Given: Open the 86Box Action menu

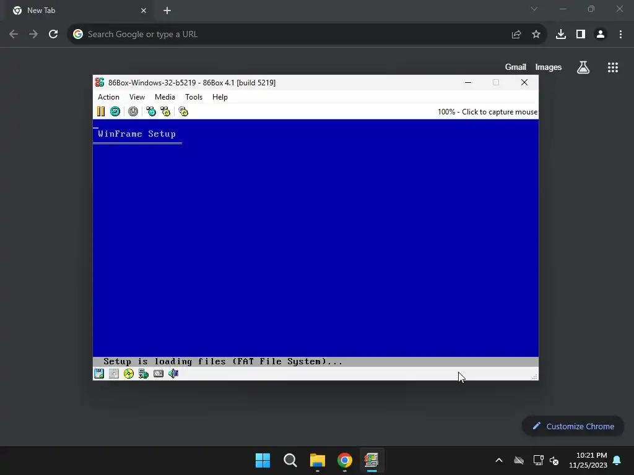Looking at the screenshot, I should tap(108, 97).
